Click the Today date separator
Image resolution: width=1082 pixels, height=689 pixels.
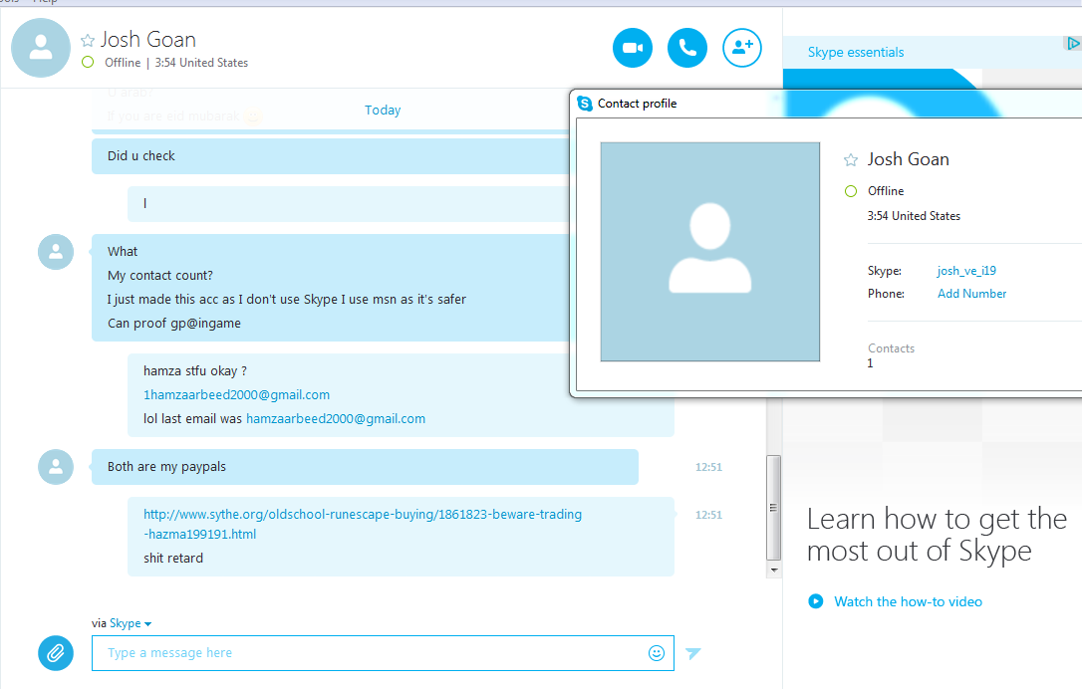(383, 111)
